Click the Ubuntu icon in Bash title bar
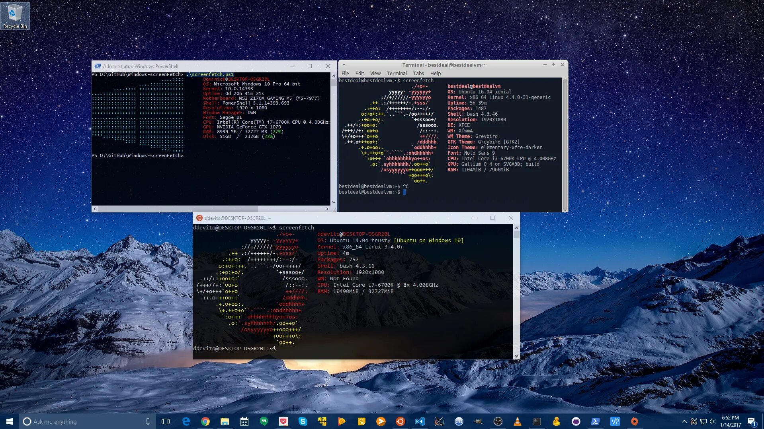The height and width of the screenshot is (429, 764). coord(199,218)
